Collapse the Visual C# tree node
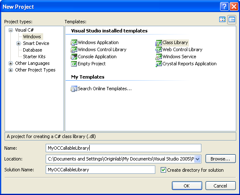 [10, 30]
